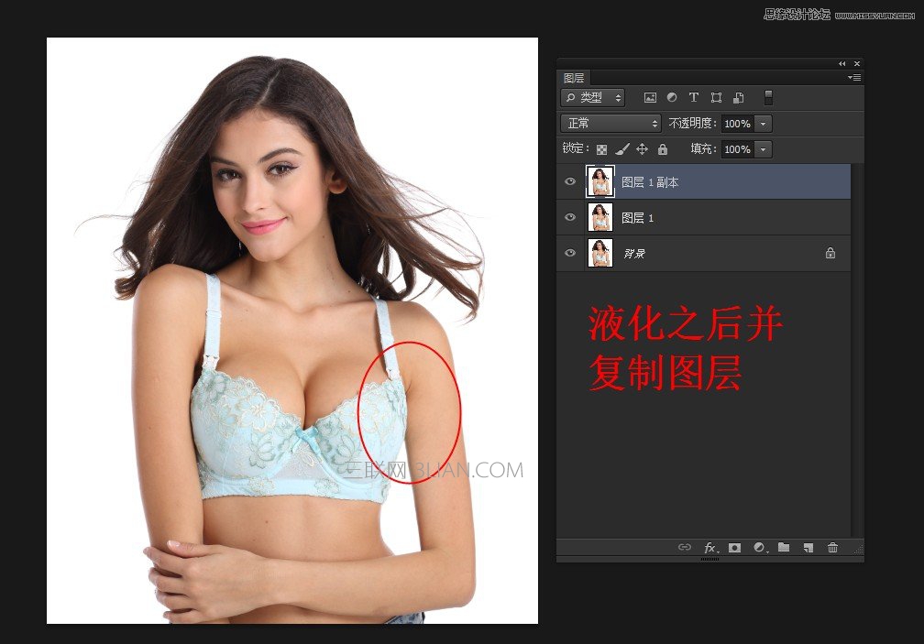The image size is (924, 644).
Task: Select the 图层 1 副本 layer thumbnail
Action: pos(600,181)
